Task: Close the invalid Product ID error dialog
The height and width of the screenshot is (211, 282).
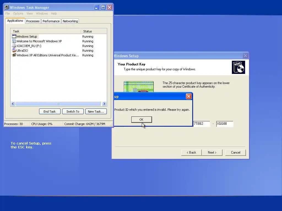Action: click(x=189, y=96)
